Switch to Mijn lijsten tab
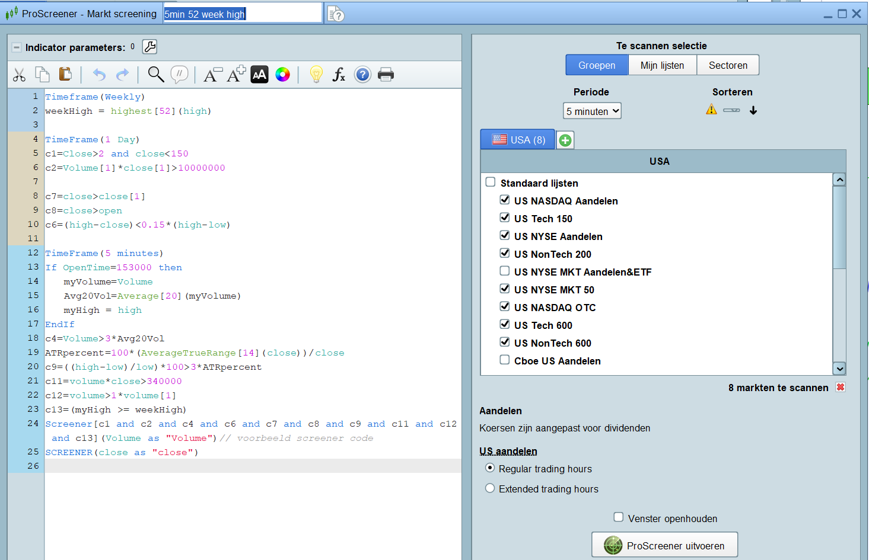The image size is (869, 560). [662, 65]
